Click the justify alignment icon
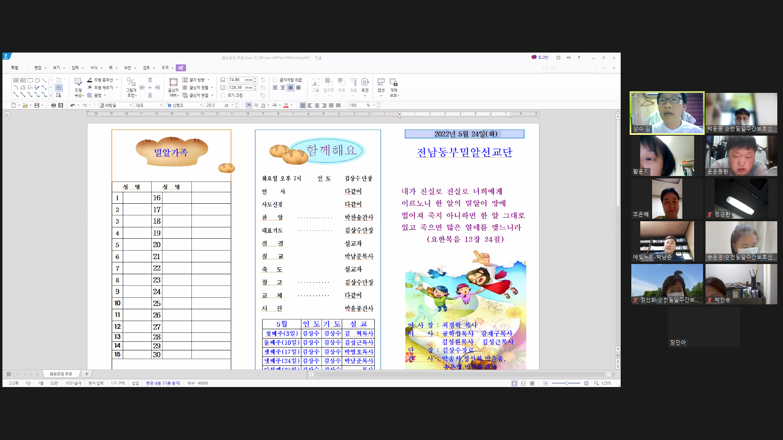The image size is (783, 440). tap(303, 105)
